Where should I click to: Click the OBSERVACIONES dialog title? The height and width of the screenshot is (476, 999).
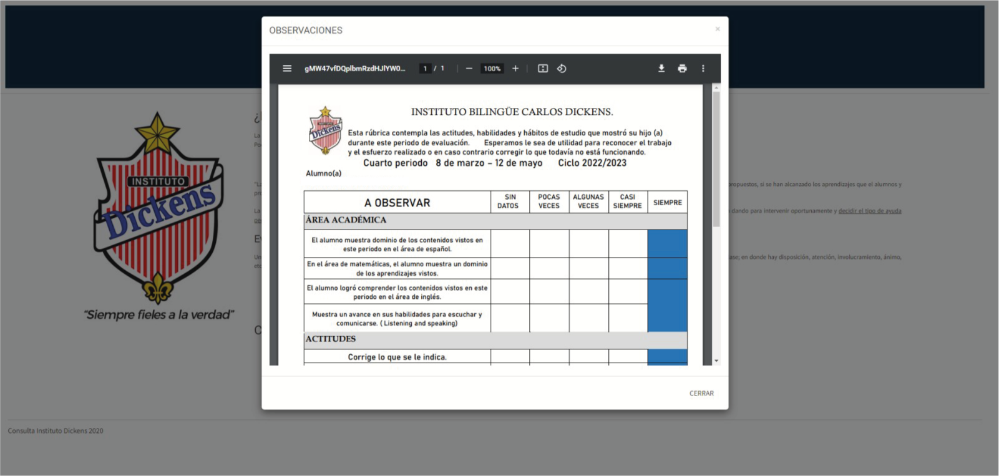306,31
